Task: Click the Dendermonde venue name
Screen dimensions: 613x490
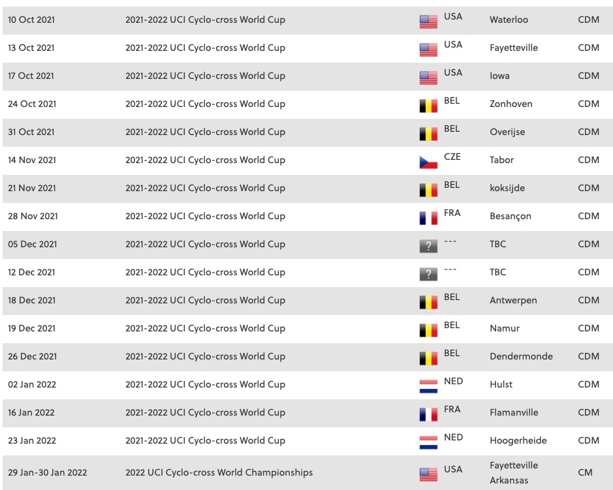Action: pyautogui.click(x=521, y=356)
